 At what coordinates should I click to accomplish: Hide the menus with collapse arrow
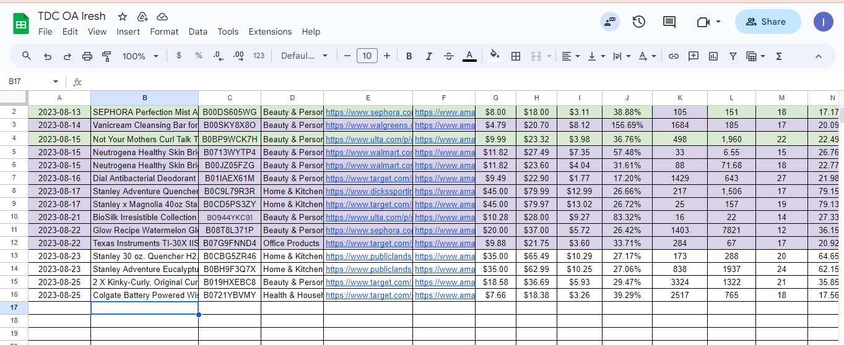coord(818,56)
